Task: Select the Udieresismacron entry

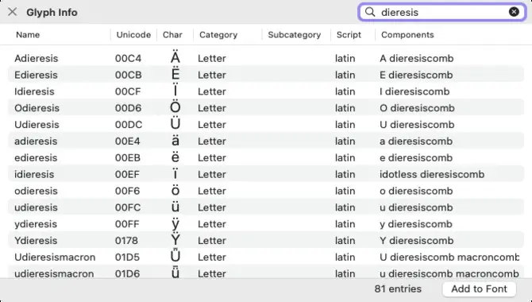Action: click(x=266, y=257)
